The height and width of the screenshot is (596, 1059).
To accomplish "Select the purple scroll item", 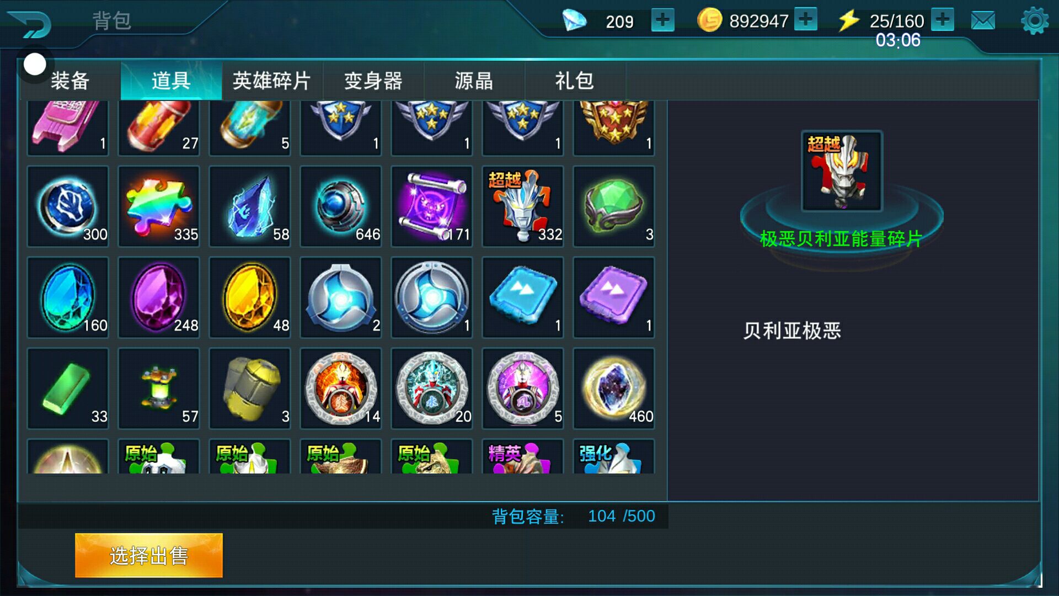I will 432,206.
